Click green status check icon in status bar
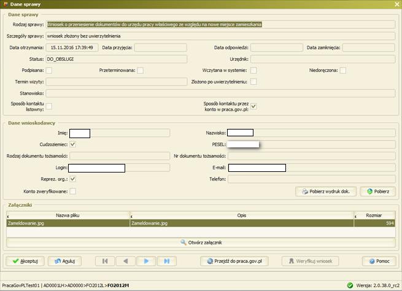Screen dimensions: 402x291 point(350,285)
